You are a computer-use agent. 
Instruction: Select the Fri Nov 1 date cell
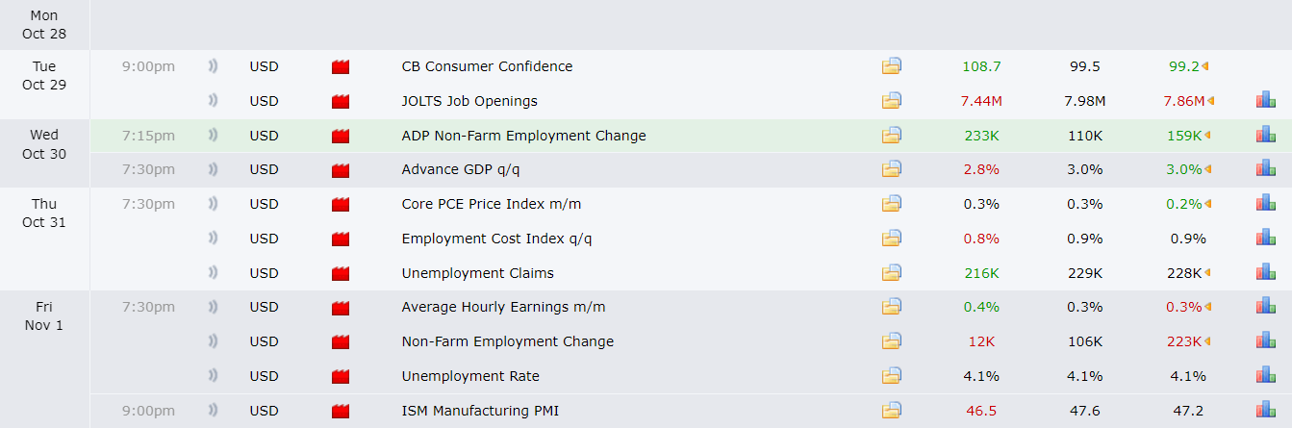click(x=44, y=315)
